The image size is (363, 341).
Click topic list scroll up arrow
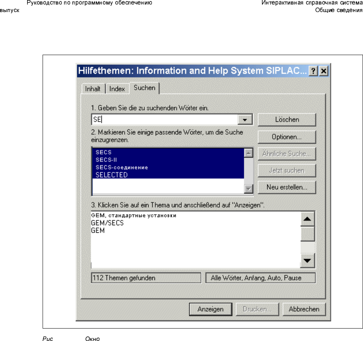pyautogui.click(x=308, y=219)
